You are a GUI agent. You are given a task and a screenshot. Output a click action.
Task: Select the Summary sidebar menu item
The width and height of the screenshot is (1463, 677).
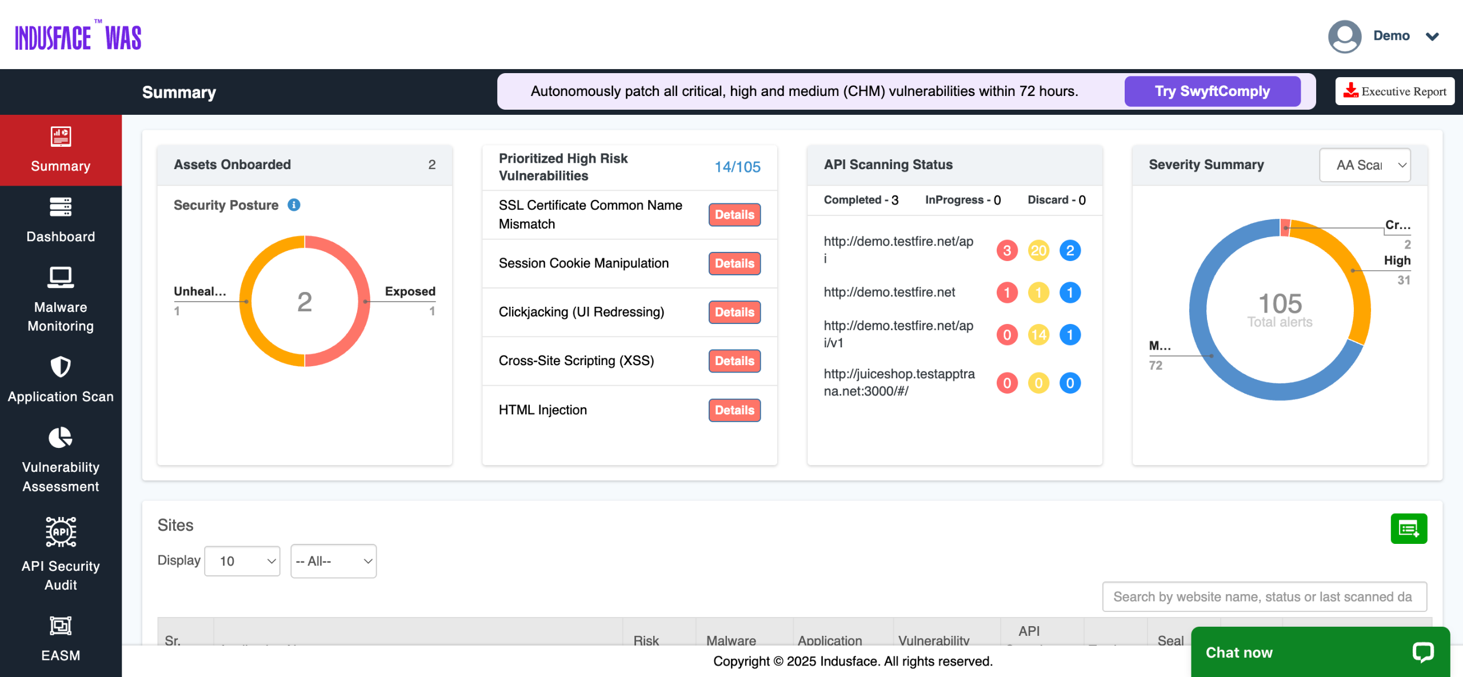coord(61,150)
